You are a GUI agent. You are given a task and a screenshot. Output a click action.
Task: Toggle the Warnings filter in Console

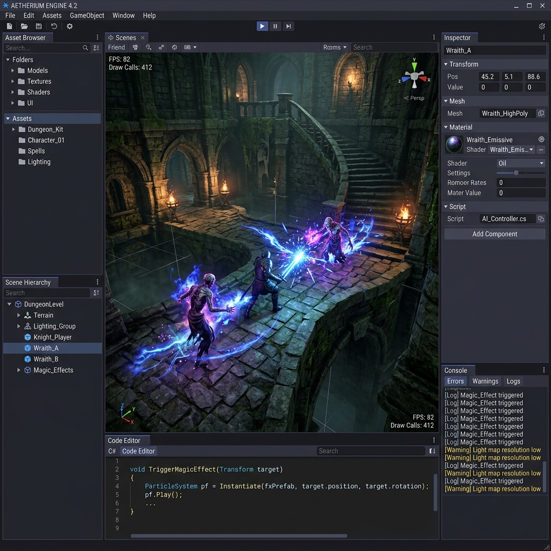click(x=485, y=382)
